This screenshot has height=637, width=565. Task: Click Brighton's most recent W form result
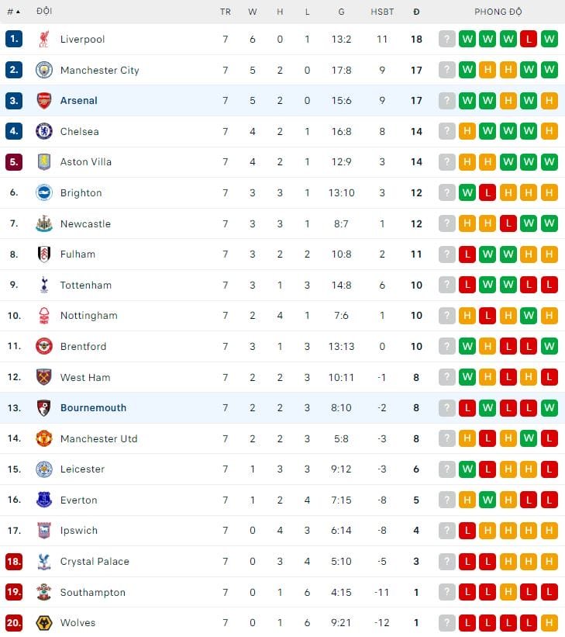pyautogui.click(x=467, y=192)
